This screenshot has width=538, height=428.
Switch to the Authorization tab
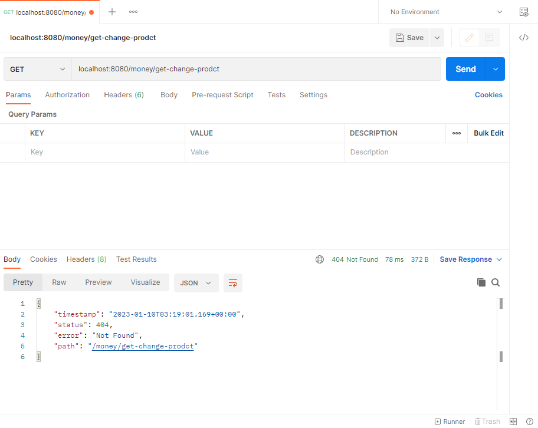pyautogui.click(x=67, y=95)
